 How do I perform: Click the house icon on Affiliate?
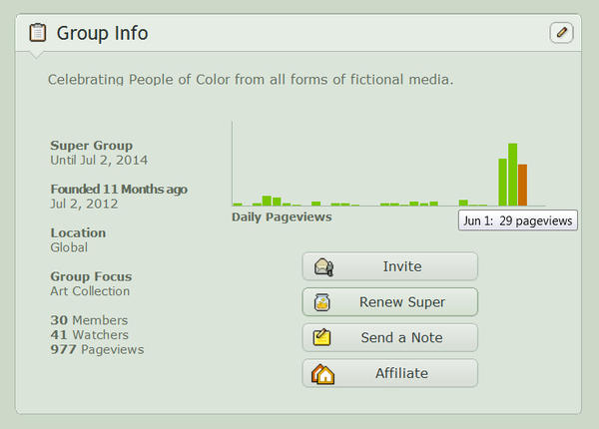323,374
